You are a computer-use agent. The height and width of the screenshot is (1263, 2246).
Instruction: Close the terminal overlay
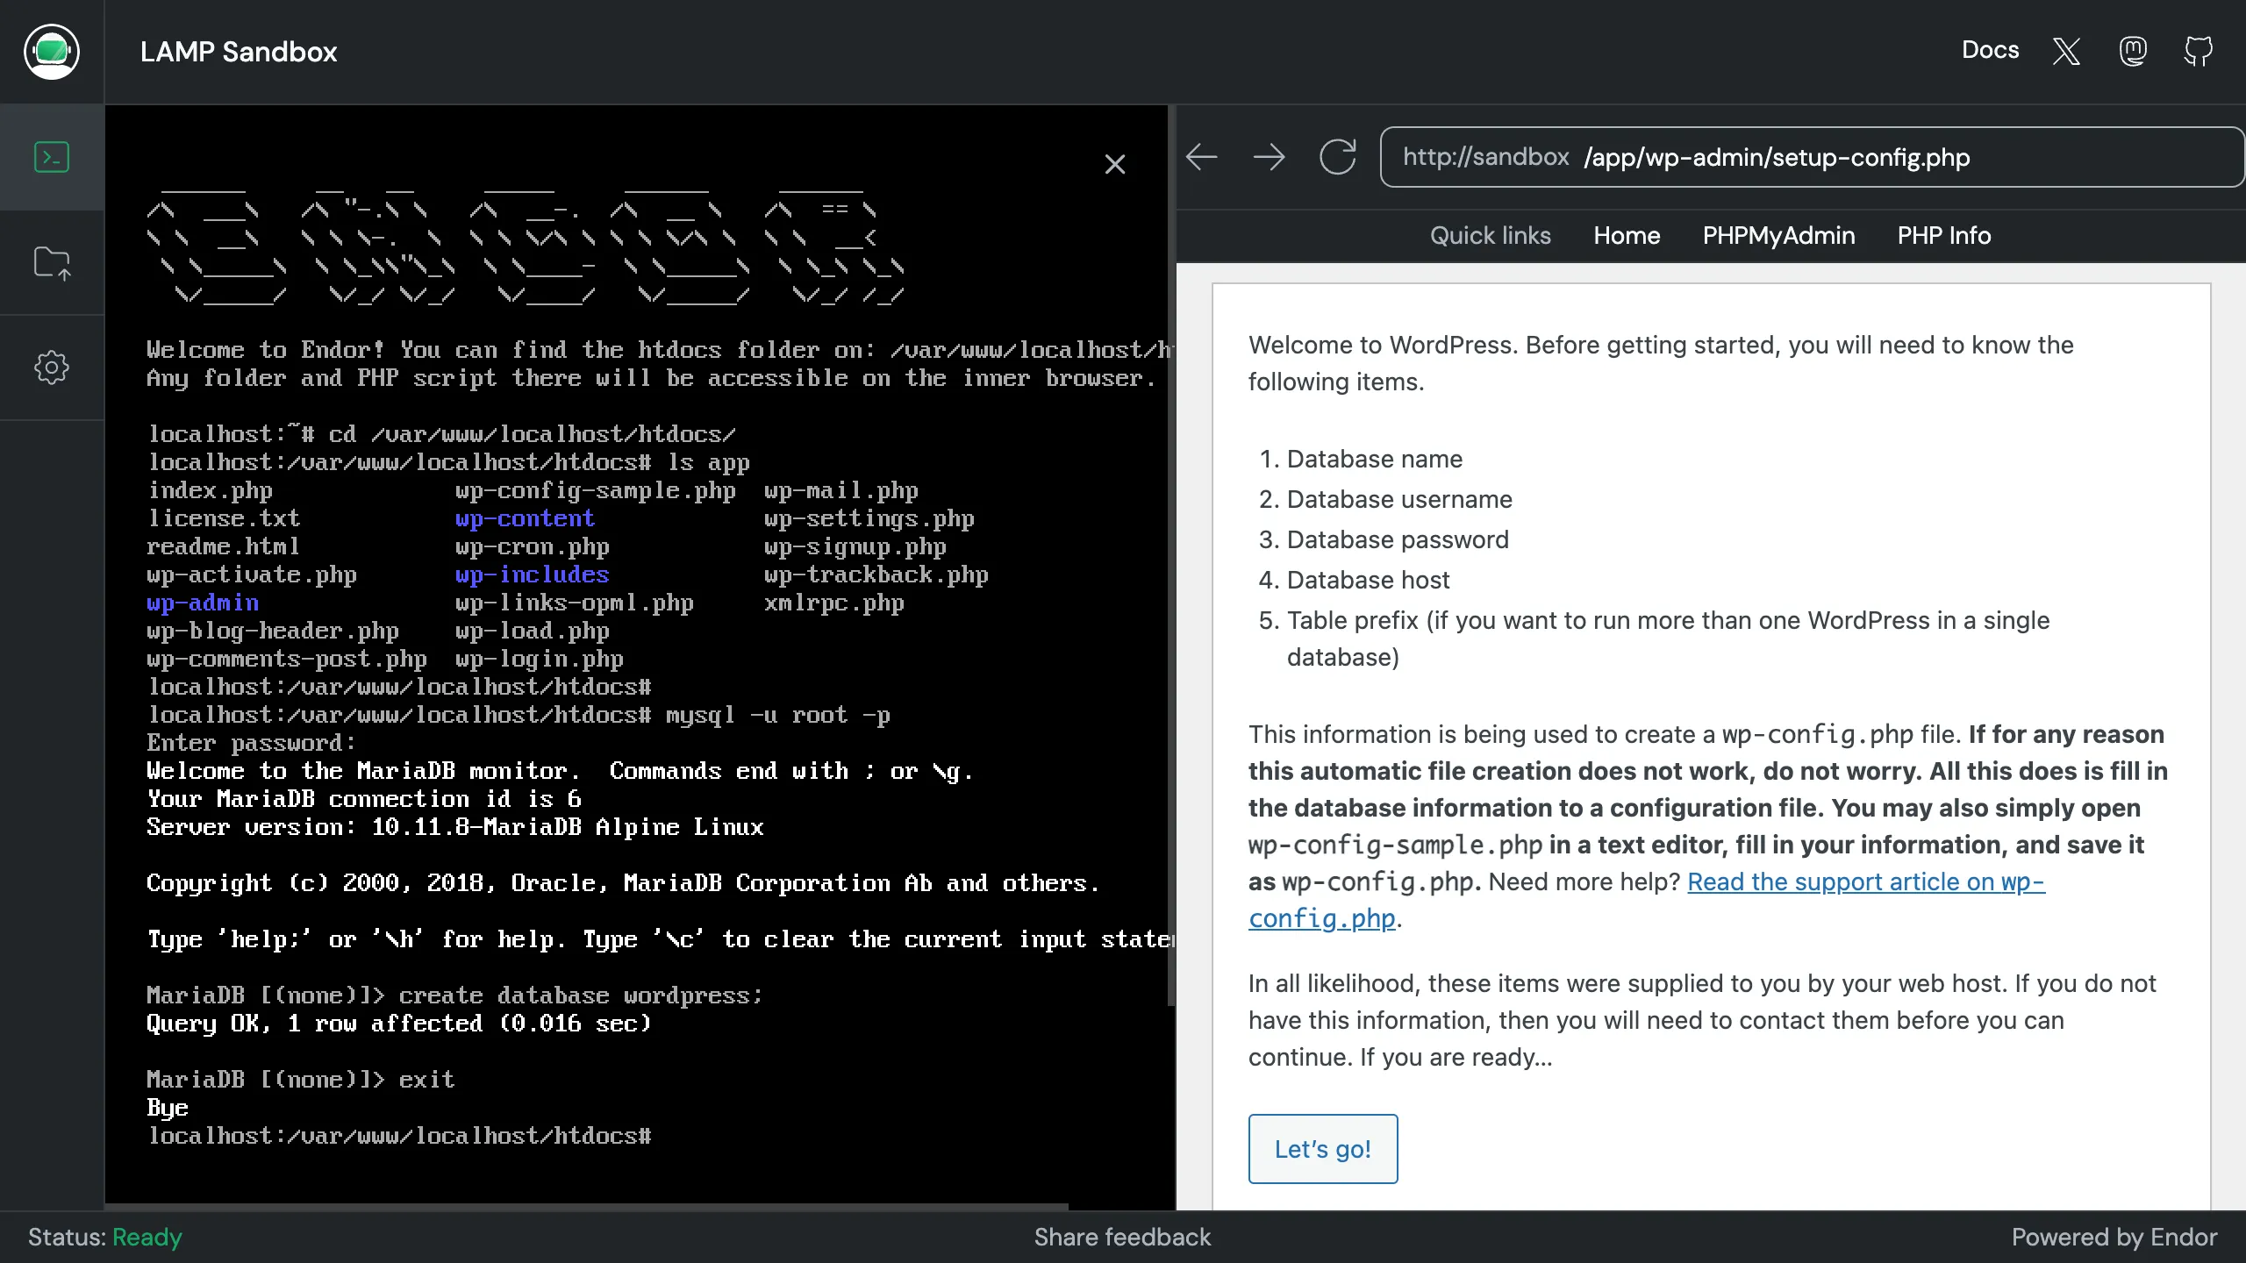pyautogui.click(x=1115, y=164)
